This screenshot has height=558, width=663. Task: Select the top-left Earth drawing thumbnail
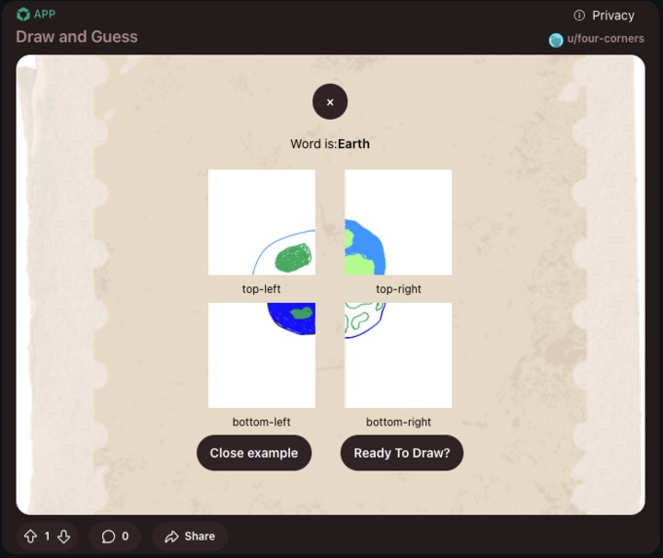click(x=262, y=222)
